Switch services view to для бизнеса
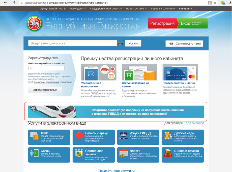This screenshot has height=172, width=232. (195, 123)
